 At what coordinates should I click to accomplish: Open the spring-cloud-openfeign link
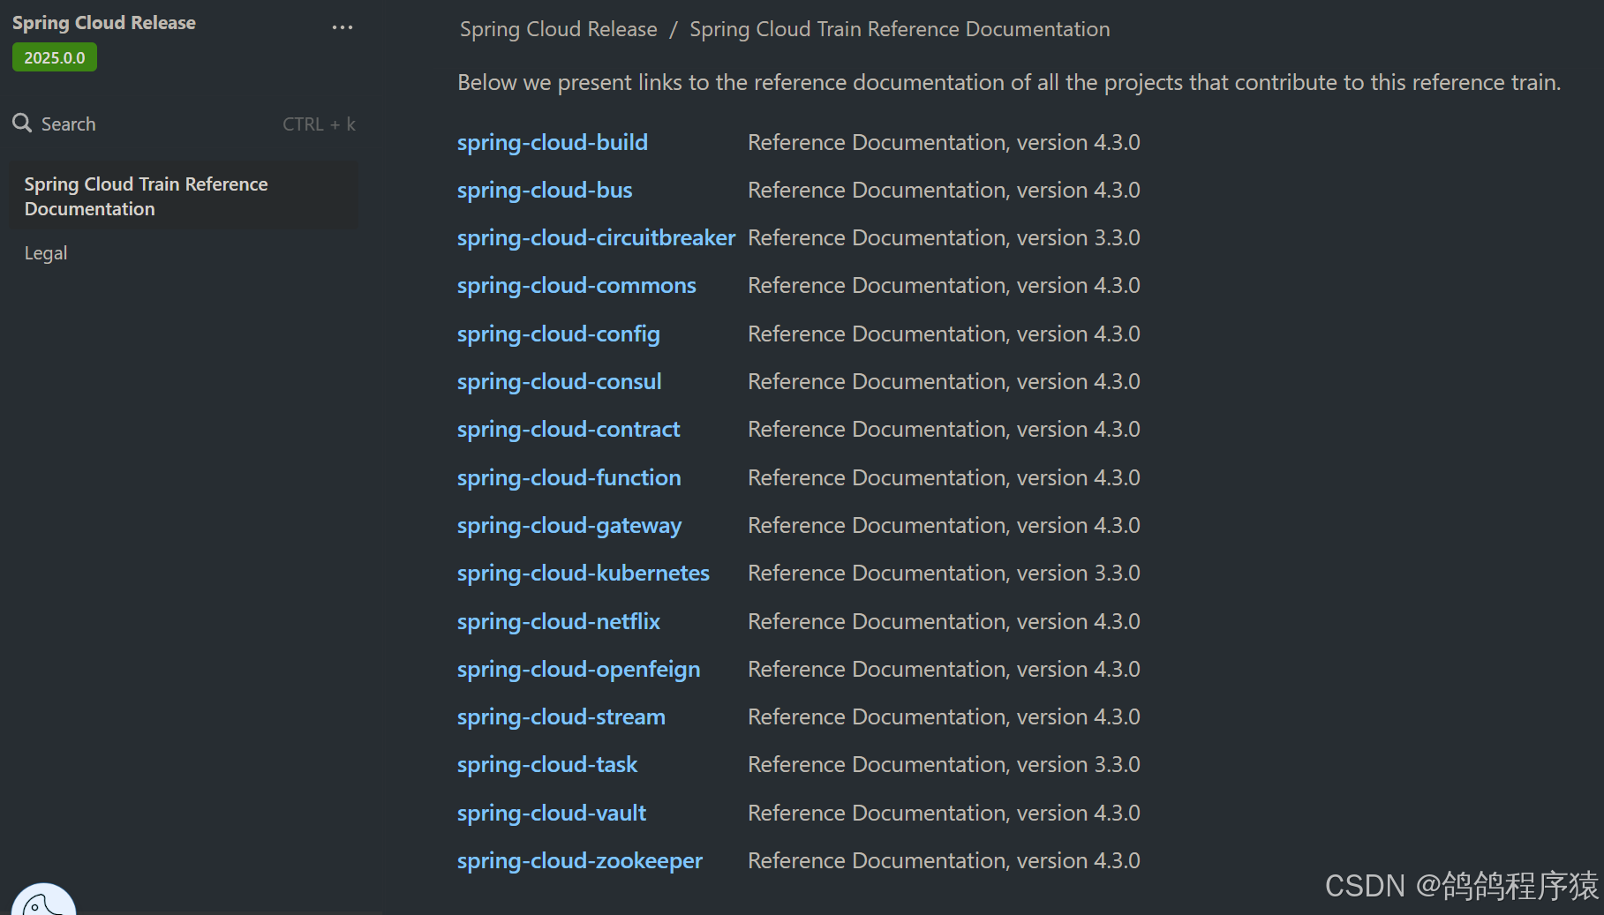point(579,669)
